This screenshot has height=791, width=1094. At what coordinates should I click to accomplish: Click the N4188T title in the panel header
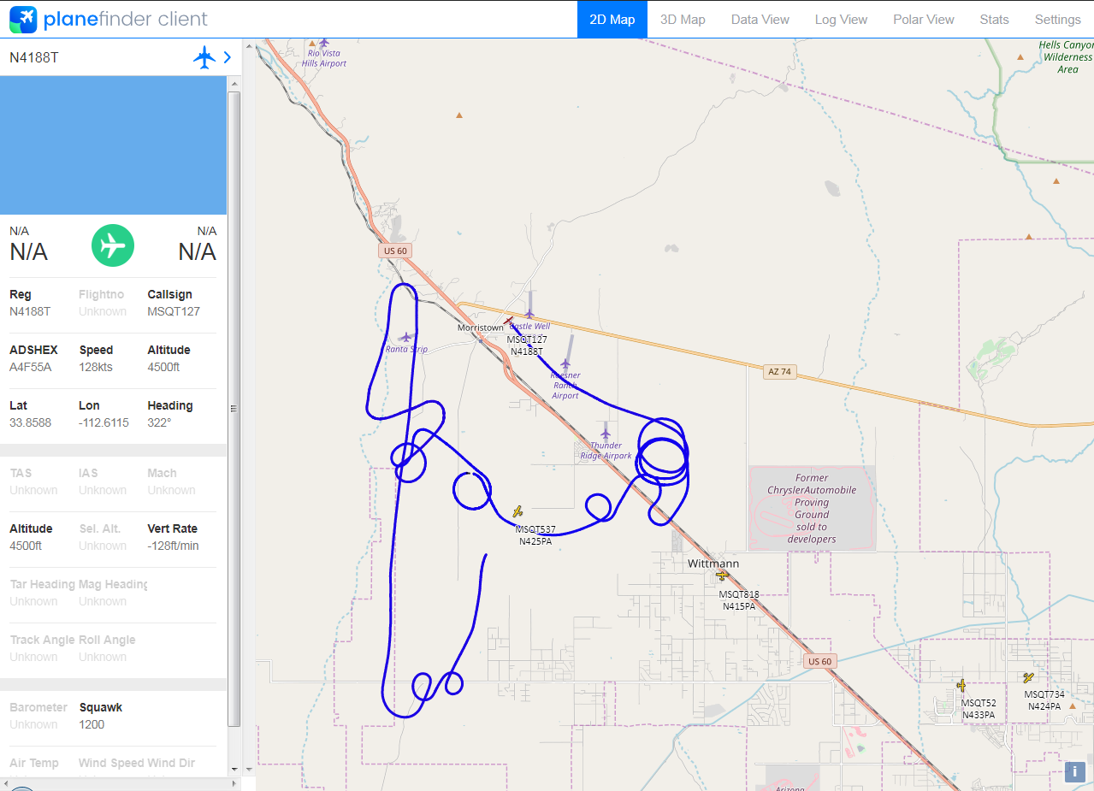point(34,57)
